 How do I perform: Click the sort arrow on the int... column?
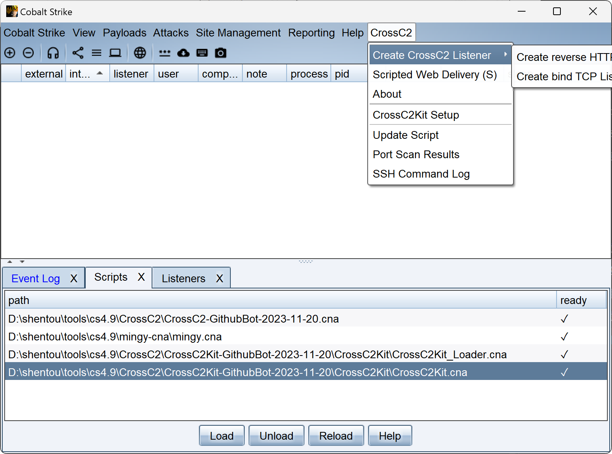(100, 73)
